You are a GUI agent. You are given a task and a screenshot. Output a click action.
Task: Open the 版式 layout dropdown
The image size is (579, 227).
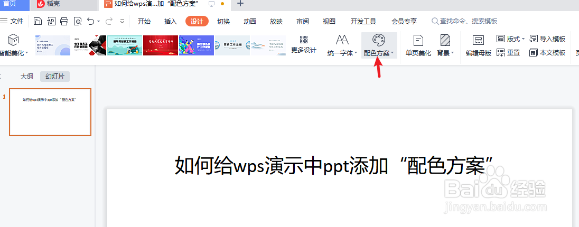[511, 39]
